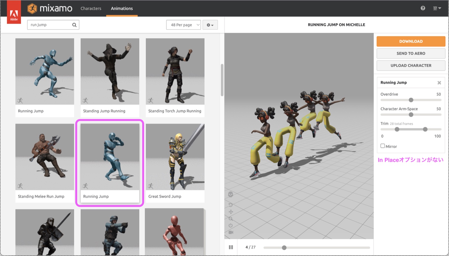Click the viewport zoom magnifier icon
Viewport: 449px width, 256px height.
(x=230, y=218)
